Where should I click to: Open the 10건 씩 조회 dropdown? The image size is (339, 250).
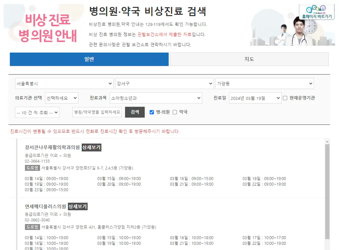pos(37,112)
